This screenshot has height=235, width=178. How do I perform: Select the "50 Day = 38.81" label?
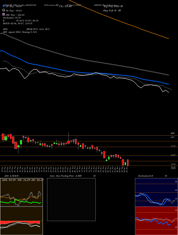point(14,11)
